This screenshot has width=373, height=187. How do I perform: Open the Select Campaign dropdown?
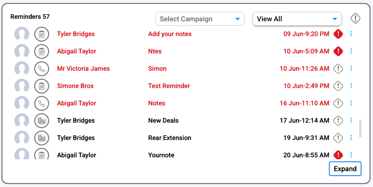pyautogui.click(x=200, y=19)
